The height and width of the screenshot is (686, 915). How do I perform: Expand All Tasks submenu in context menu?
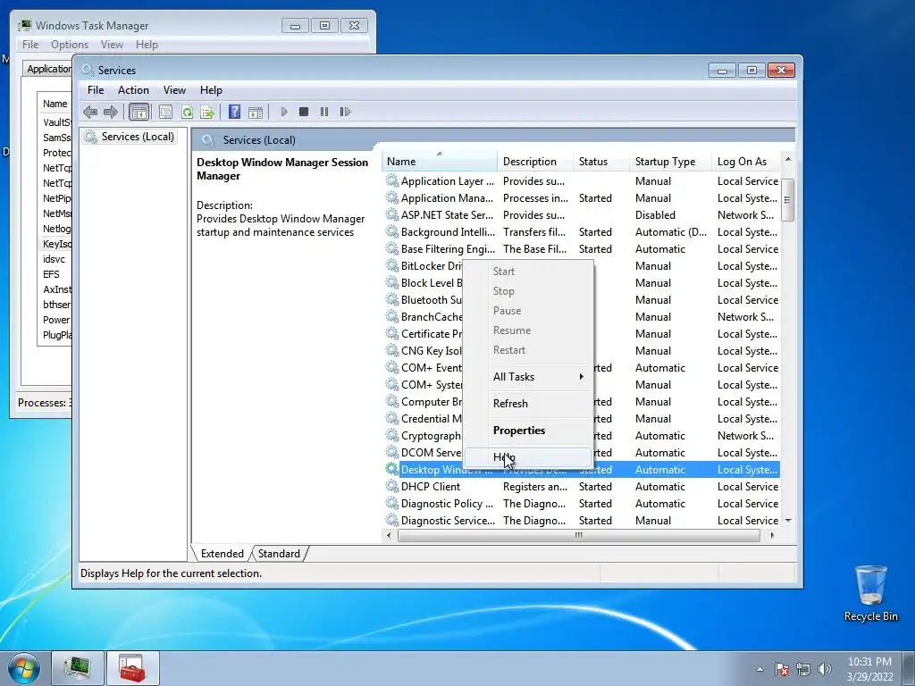[x=528, y=376]
